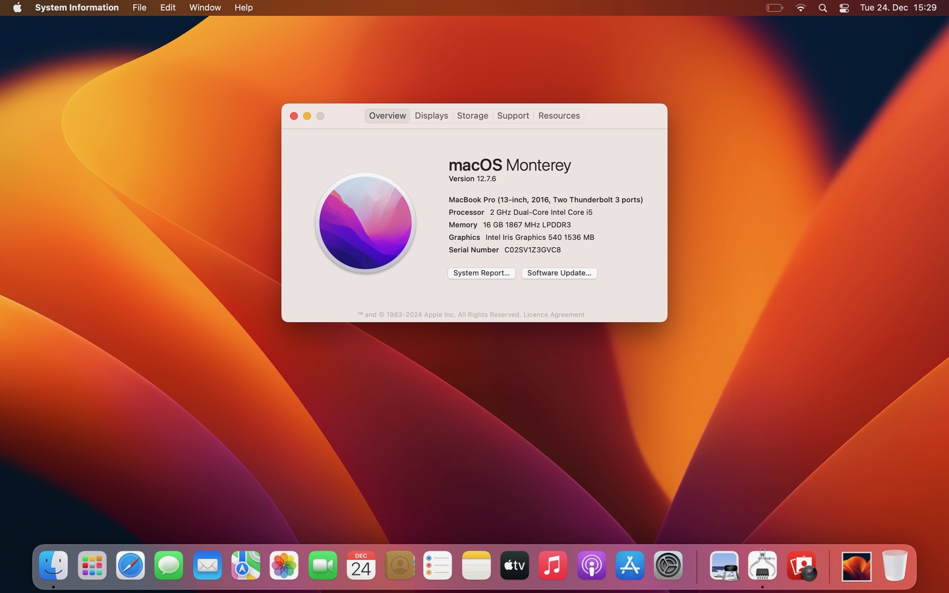The width and height of the screenshot is (949, 593).
Task: Click the System Report... button
Action: click(482, 273)
